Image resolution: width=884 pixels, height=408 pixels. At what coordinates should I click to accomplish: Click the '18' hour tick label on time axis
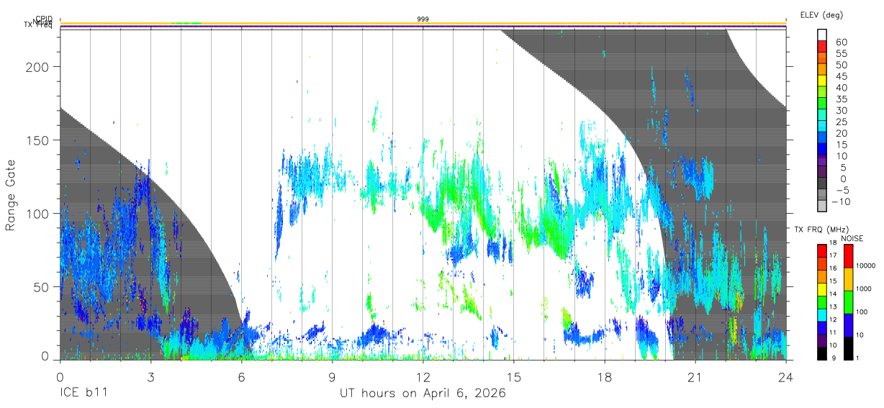[x=605, y=376]
